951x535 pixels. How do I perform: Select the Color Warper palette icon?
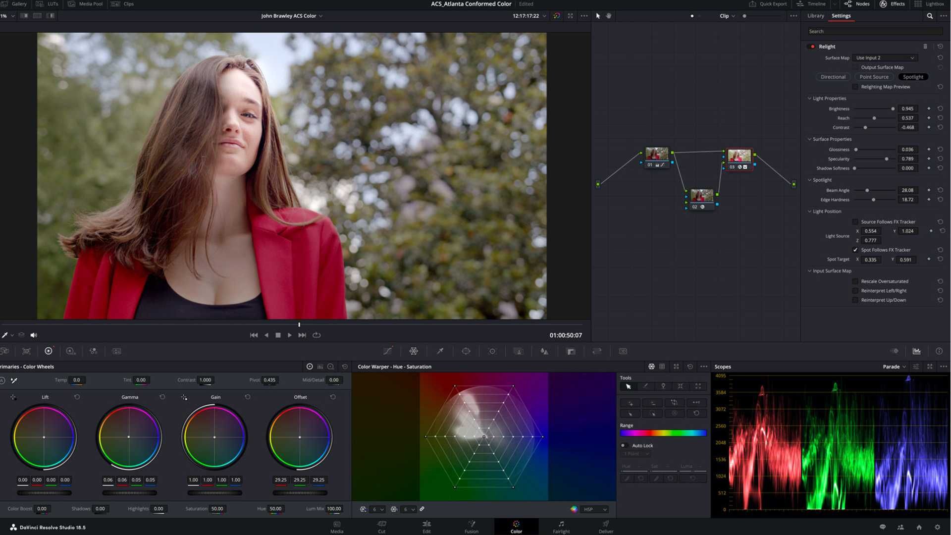(414, 351)
